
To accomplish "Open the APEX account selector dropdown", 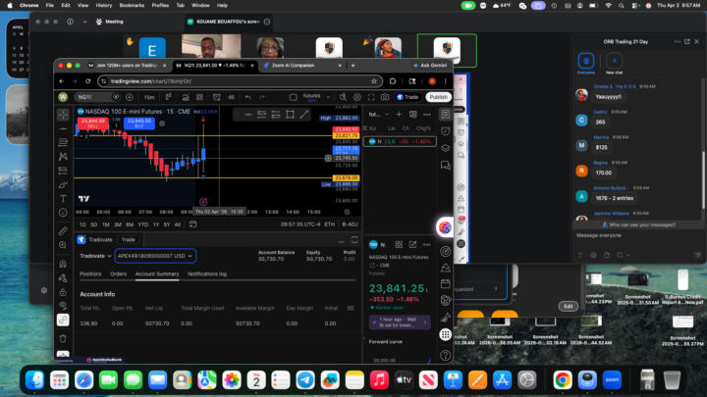I will coord(155,256).
